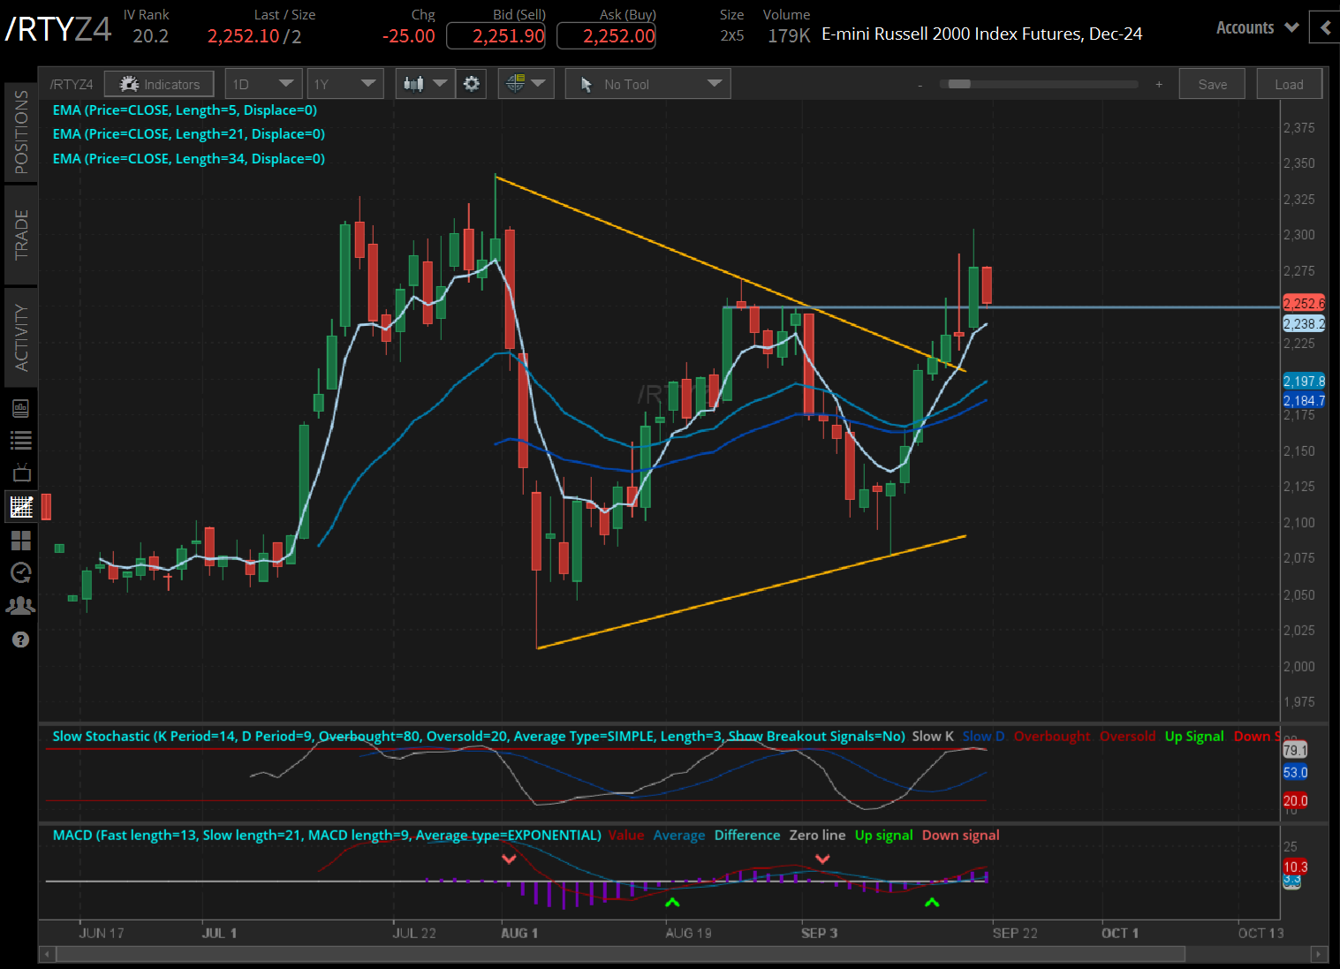Viewport: 1340px width, 969px height.
Task: Click the chart zoom slider handle
Action: pyautogui.click(x=959, y=84)
